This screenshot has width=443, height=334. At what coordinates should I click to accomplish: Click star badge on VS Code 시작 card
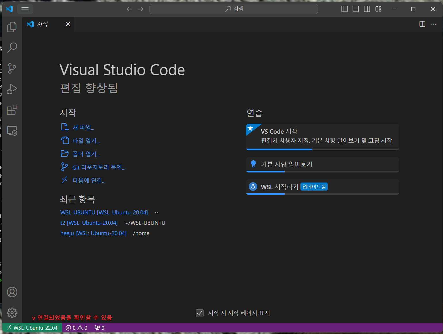(x=250, y=128)
